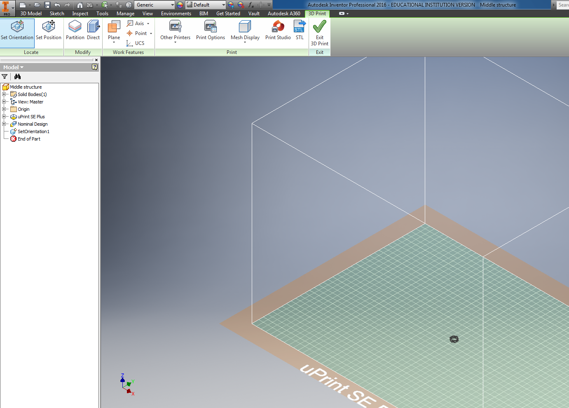Click the Undo arrow
Image resolution: width=569 pixels, height=408 pixels.
pos(57,5)
